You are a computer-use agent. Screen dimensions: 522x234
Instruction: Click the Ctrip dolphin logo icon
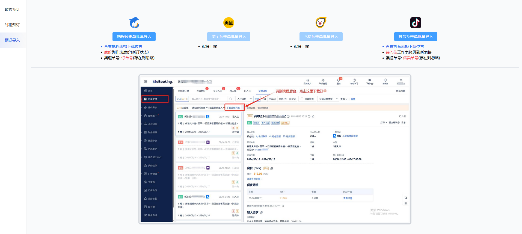(x=134, y=23)
